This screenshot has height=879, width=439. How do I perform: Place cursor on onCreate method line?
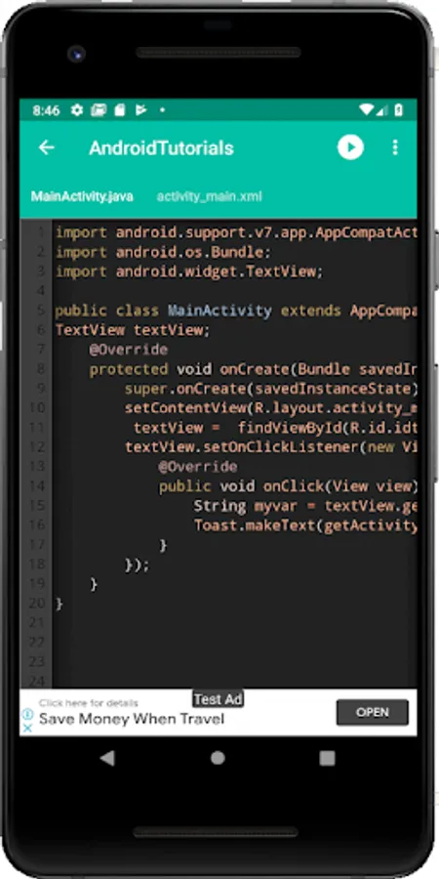235,369
